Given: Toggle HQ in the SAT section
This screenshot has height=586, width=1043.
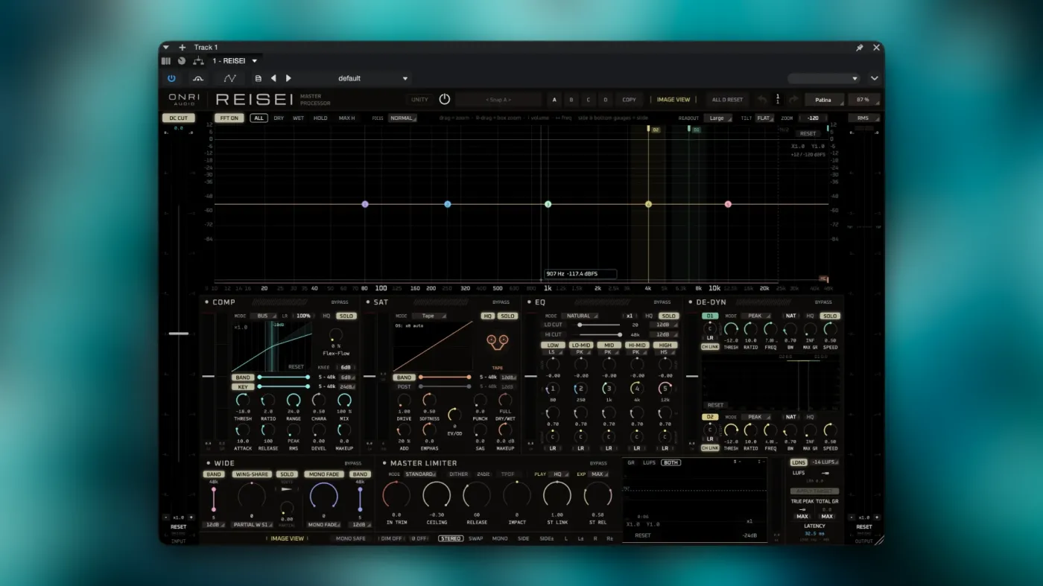Looking at the screenshot, I should click(x=487, y=316).
